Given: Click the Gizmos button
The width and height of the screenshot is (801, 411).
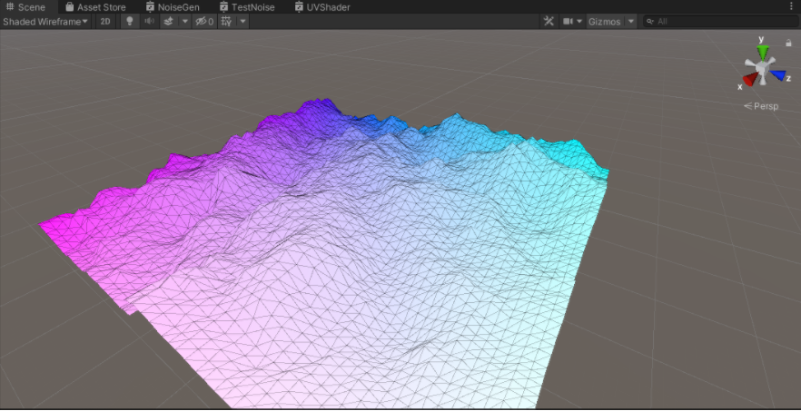Looking at the screenshot, I should tap(604, 21).
